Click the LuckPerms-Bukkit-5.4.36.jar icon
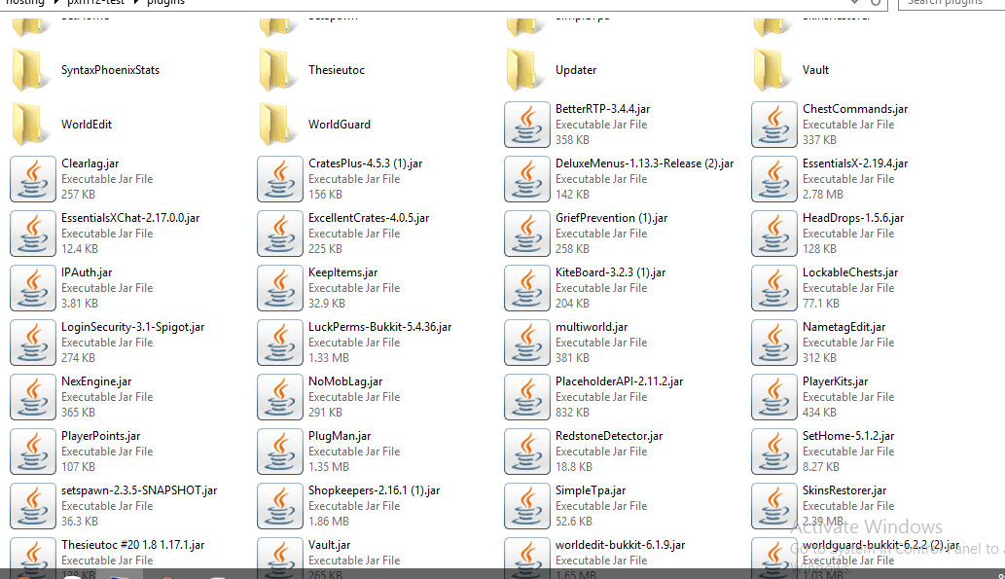This screenshot has width=1005, height=579. pyautogui.click(x=280, y=343)
